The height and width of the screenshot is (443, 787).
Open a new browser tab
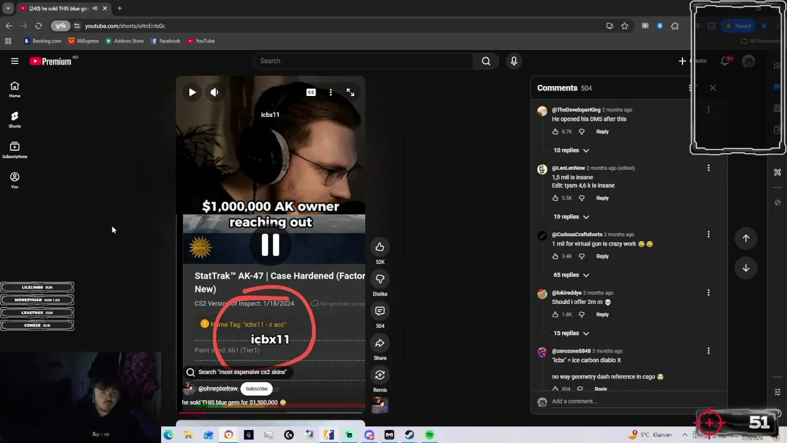pos(119,8)
